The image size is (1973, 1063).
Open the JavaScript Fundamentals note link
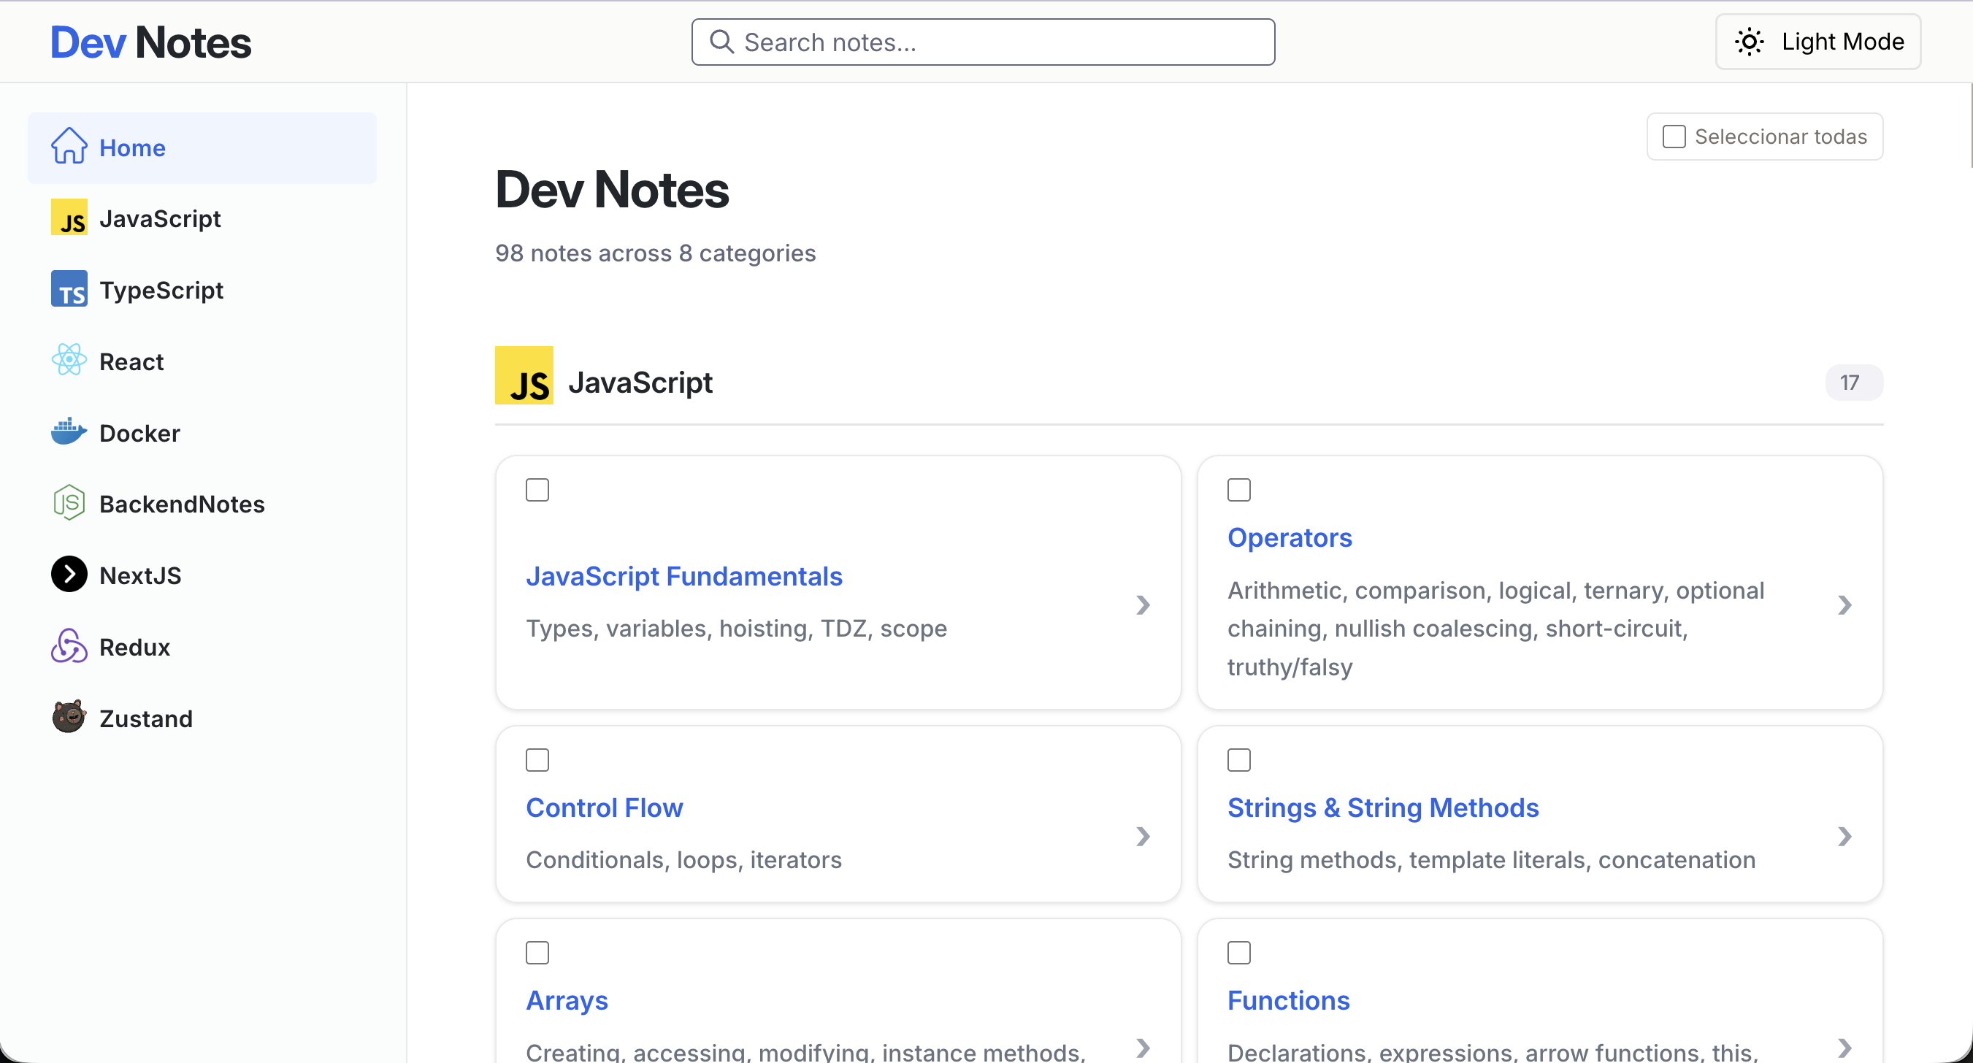click(684, 576)
